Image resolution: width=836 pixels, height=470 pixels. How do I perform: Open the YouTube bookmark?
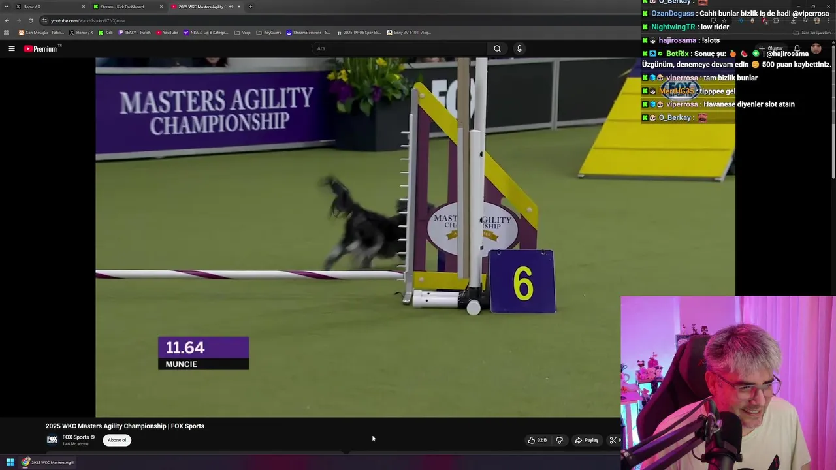[167, 33]
